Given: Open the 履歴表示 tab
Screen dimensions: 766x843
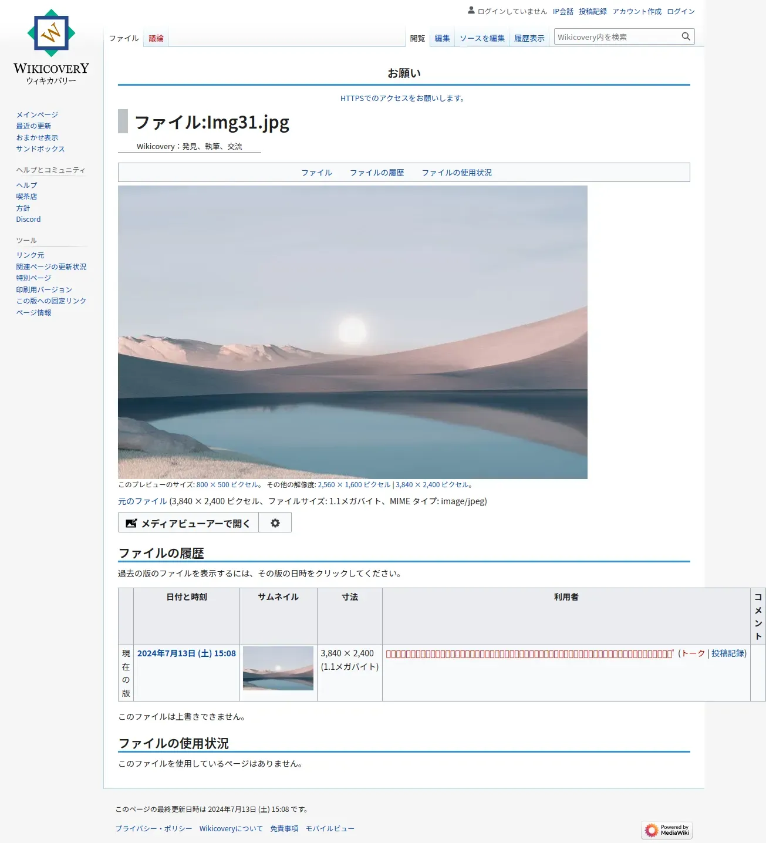Looking at the screenshot, I should click(x=529, y=38).
